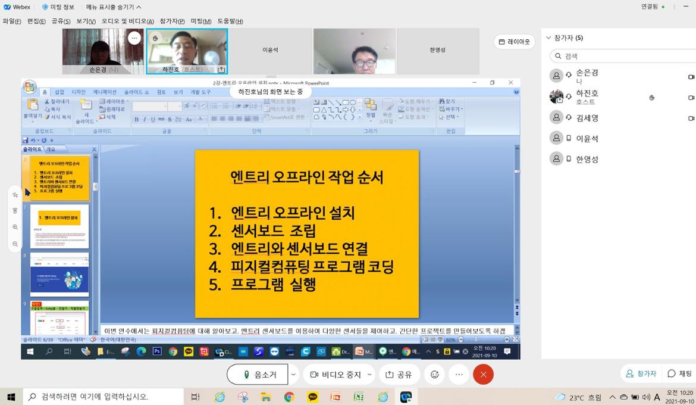
Task: Open the smiley reactions button
Action: tap(435, 374)
